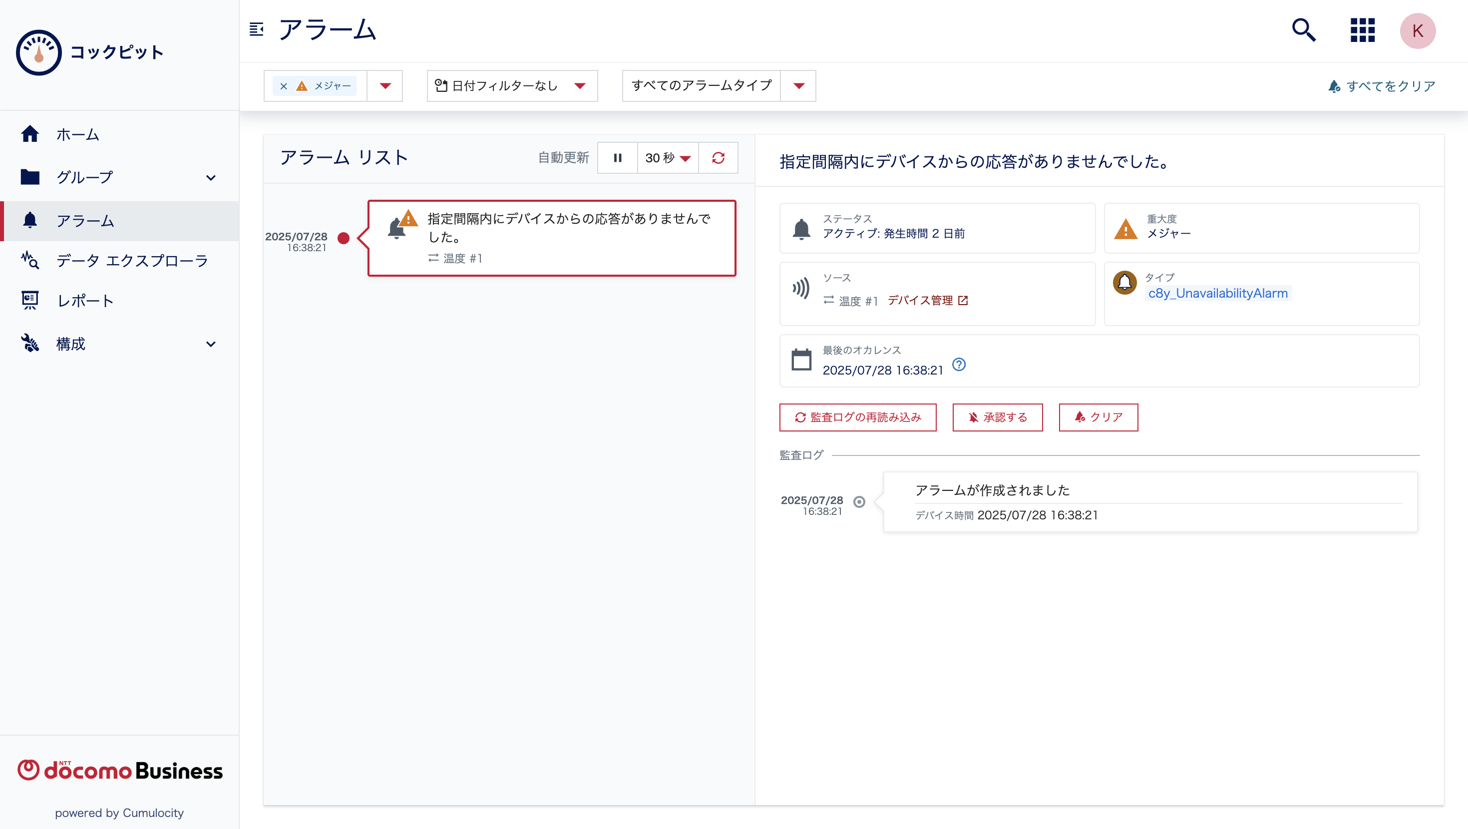Click the クリア alarm button

(1098, 417)
